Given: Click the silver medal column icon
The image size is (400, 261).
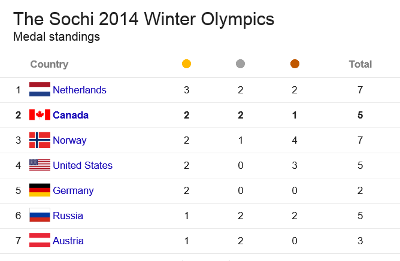Looking at the screenshot, I should tap(240, 64).
